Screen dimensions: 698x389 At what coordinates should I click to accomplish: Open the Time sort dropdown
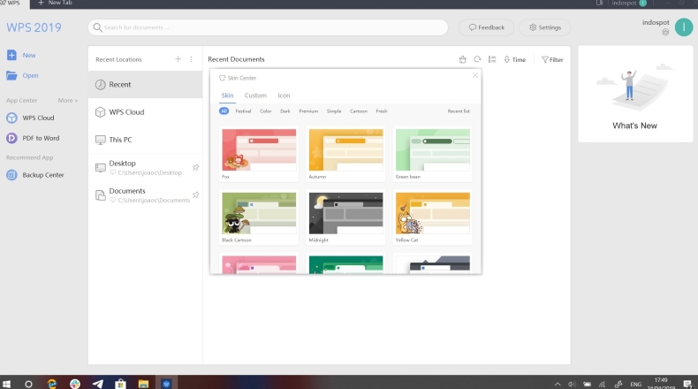coord(514,59)
